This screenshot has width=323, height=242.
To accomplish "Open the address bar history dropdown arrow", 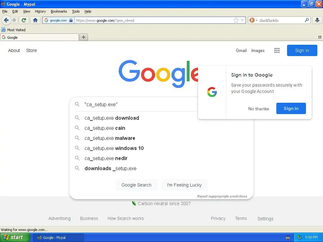I will coord(243,20).
